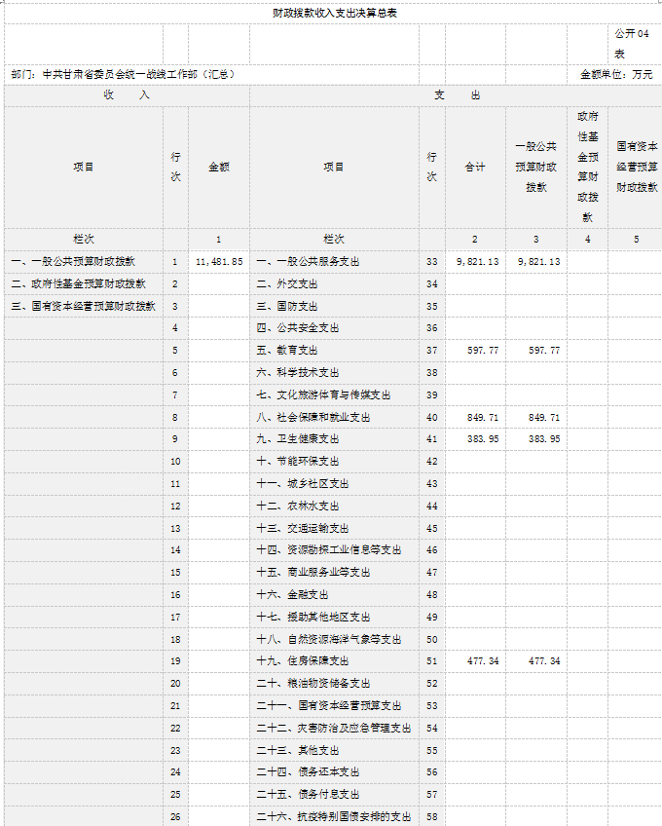Click the 二、外交支出 row label
Image resolution: width=662 pixels, height=826 pixels.
tap(287, 284)
